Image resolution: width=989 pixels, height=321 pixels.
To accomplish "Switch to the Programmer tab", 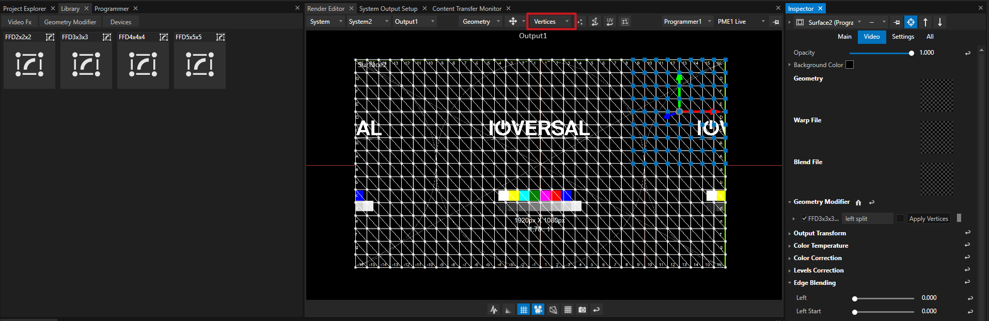I will [x=112, y=8].
